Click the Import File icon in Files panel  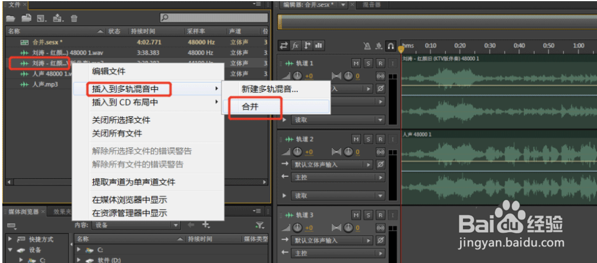[x=26, y=17]
